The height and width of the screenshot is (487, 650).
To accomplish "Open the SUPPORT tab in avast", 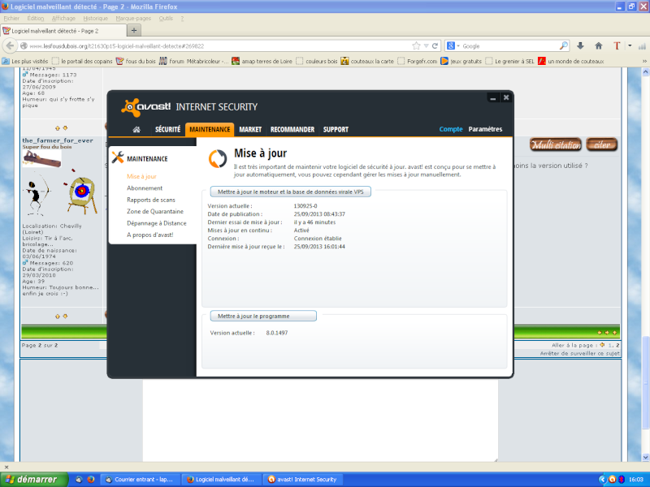I will [x=336, y=130].
